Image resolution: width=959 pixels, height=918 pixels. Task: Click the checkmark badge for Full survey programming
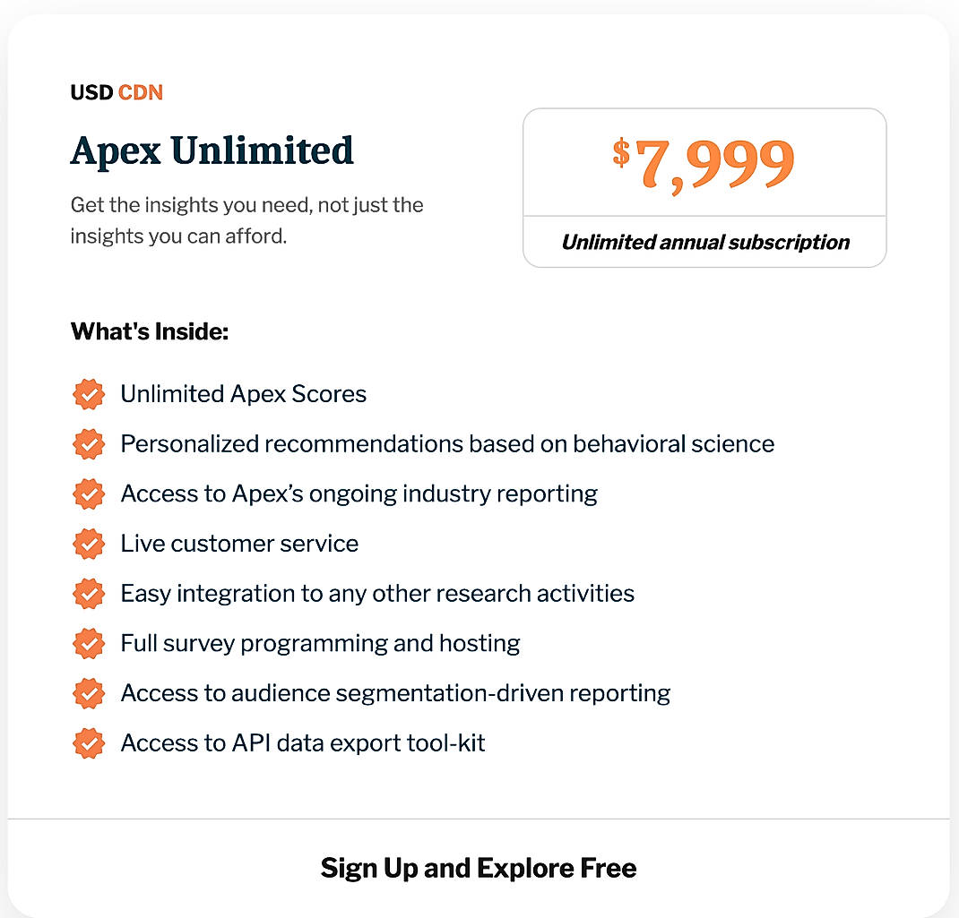89,643
